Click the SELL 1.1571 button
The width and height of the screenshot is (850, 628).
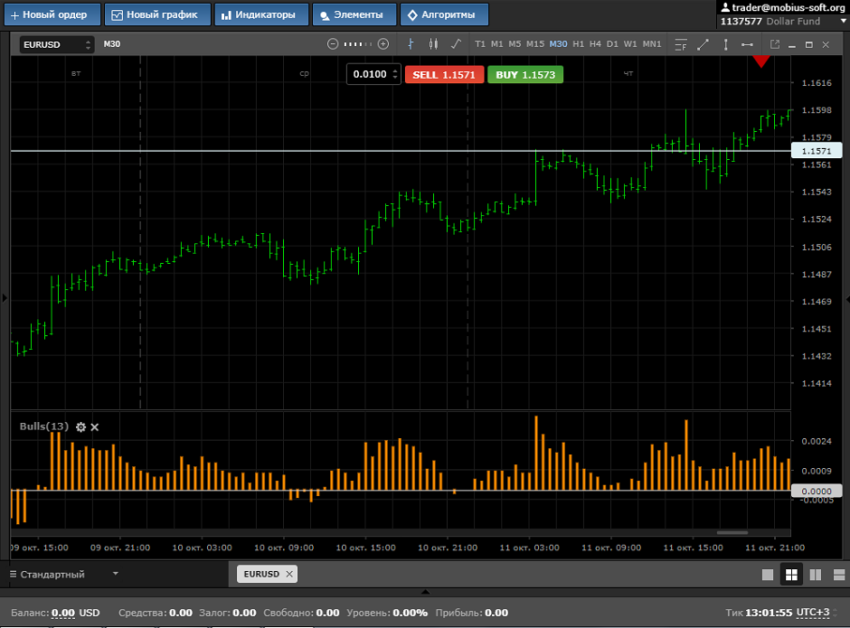tap(444, 75)
